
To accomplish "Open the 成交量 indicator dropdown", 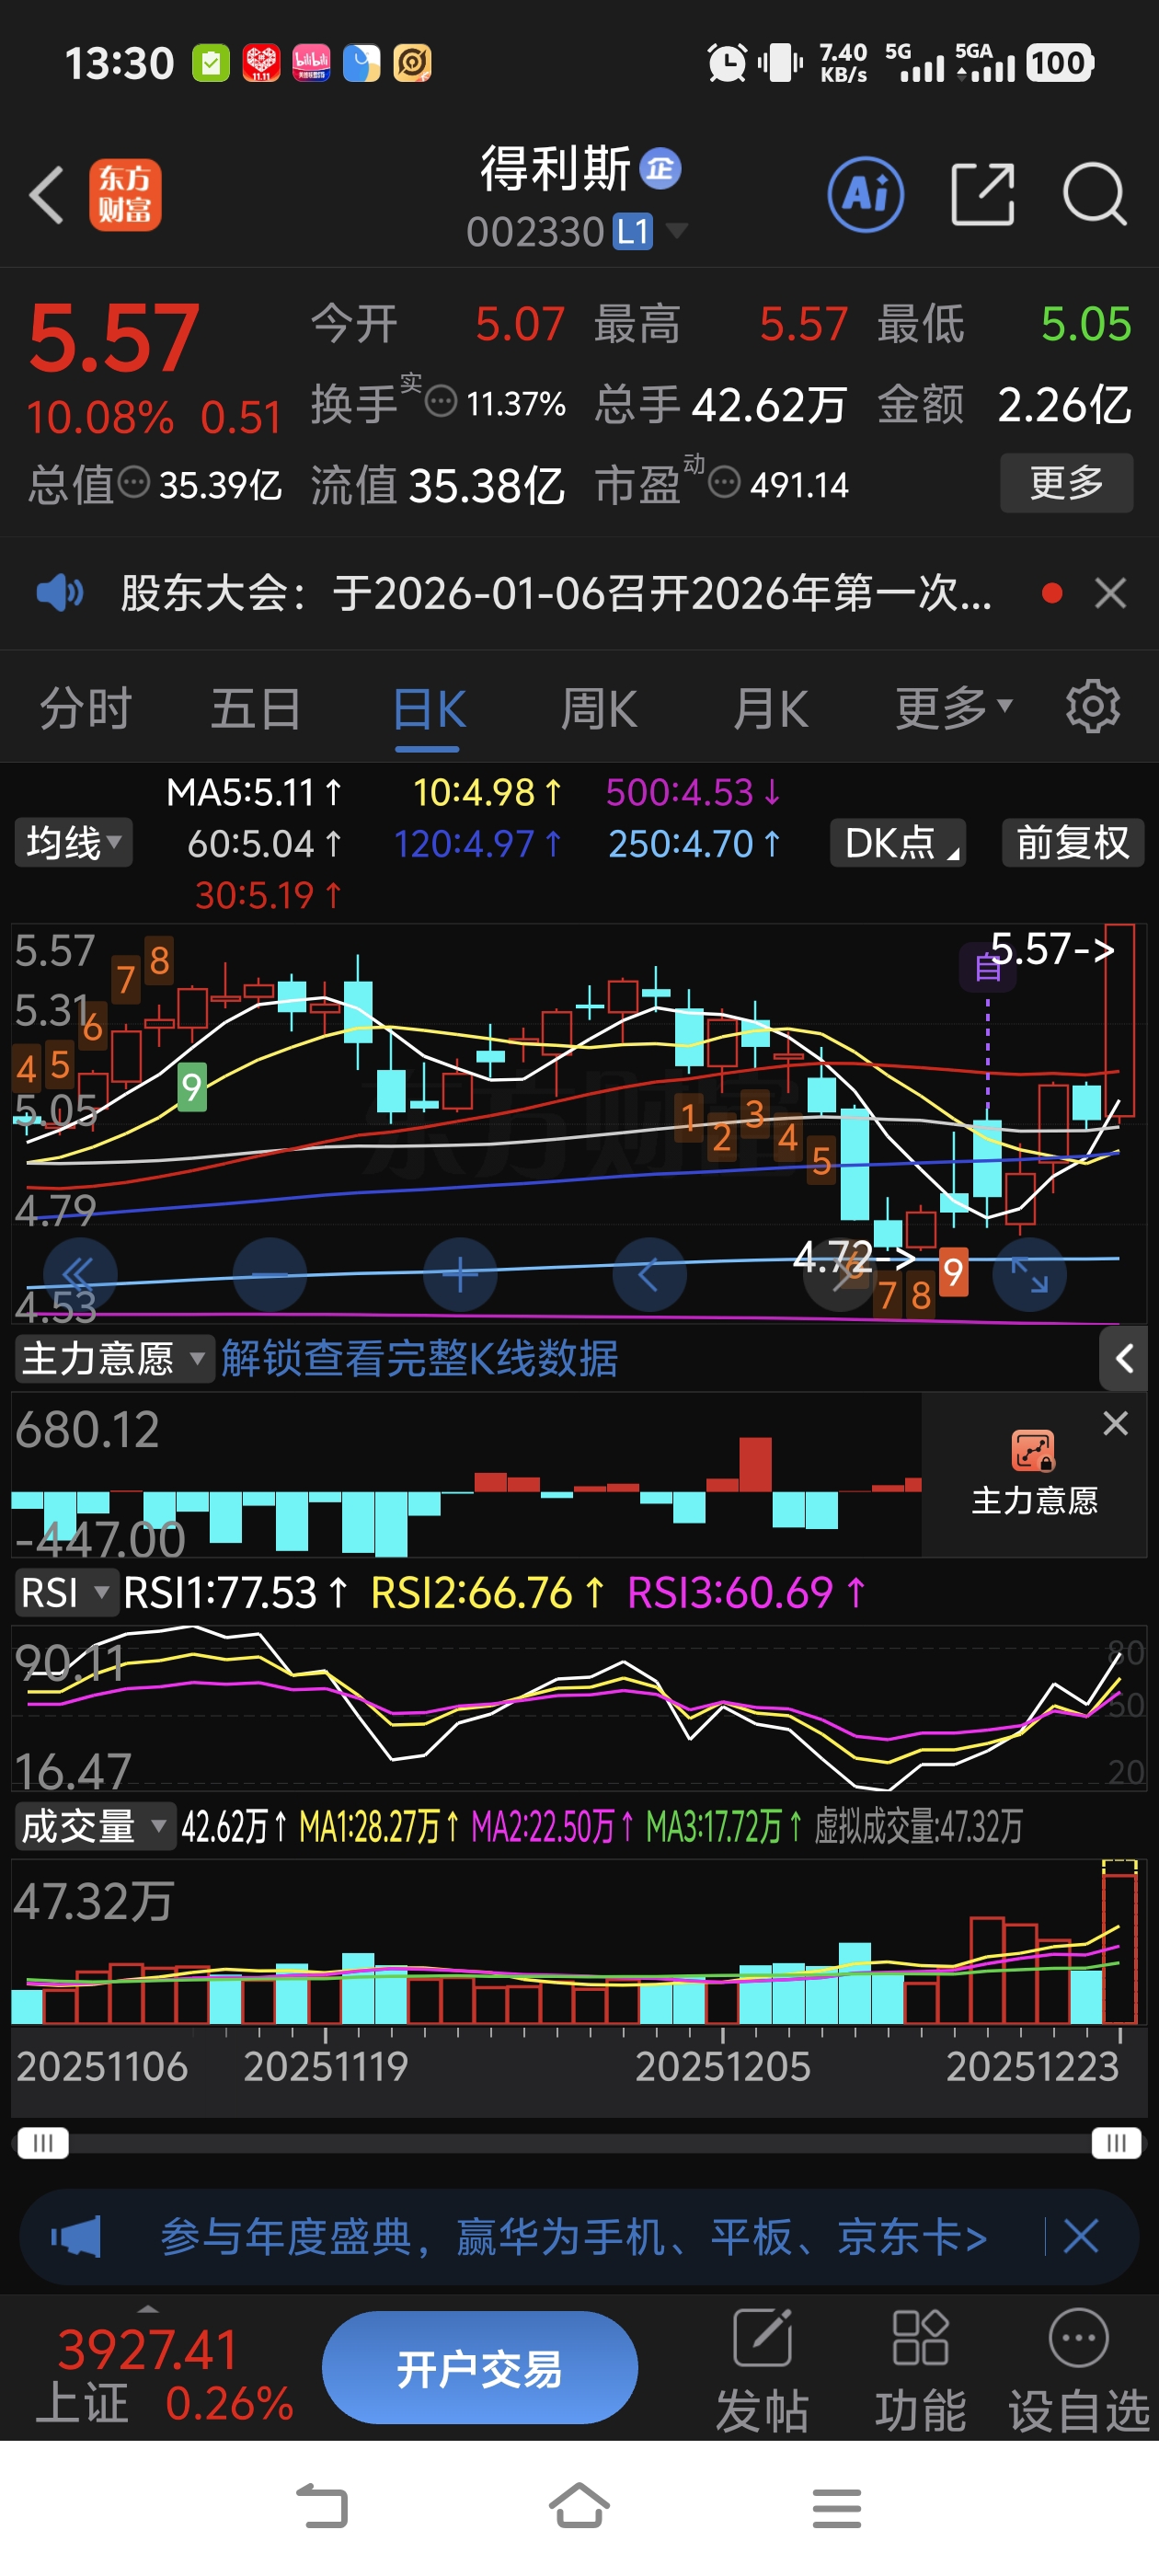I will coord(95,1826).
